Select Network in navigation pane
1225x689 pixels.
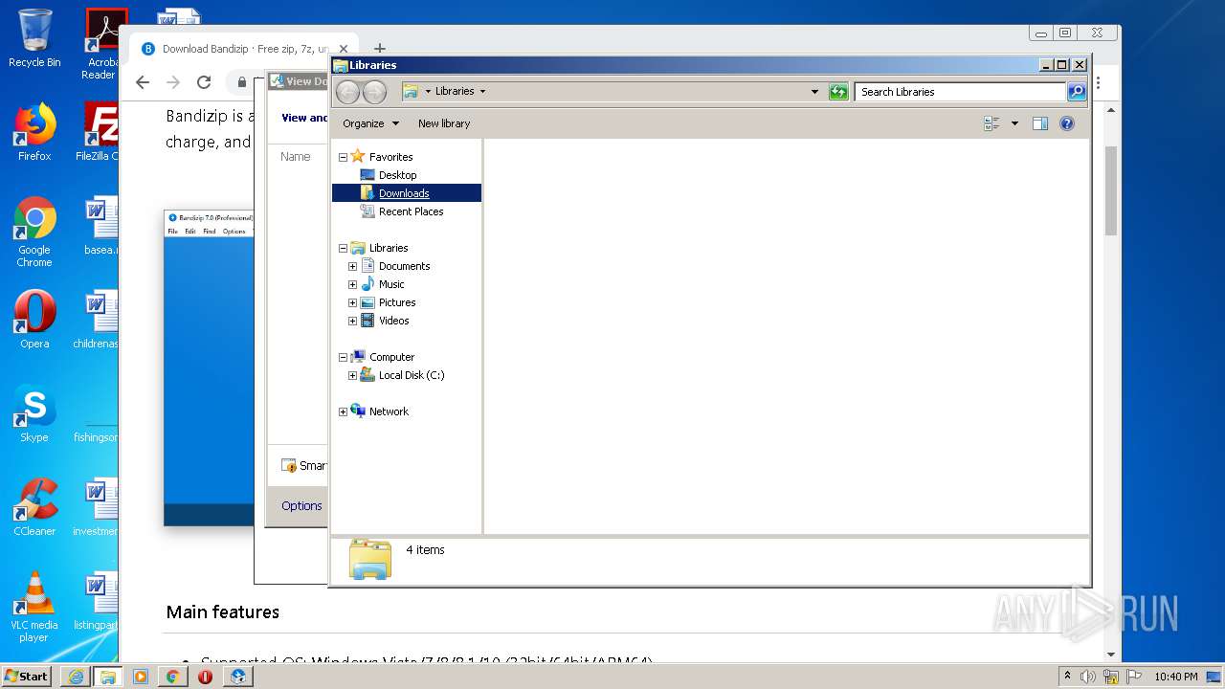pos(389,411)
